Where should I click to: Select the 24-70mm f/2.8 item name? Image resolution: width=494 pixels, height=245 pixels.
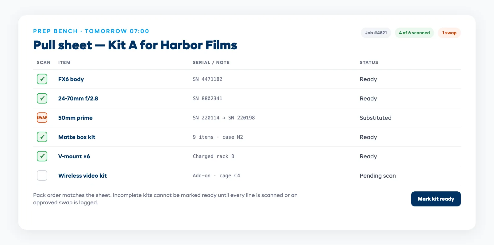click(x=78, y=98)
